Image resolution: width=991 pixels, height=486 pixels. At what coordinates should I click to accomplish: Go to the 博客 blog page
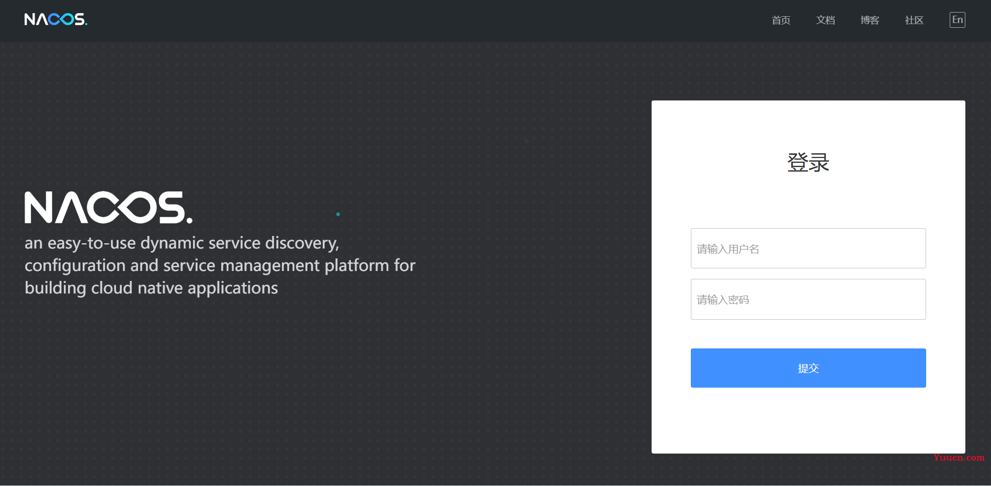click(x=870, y=20)
